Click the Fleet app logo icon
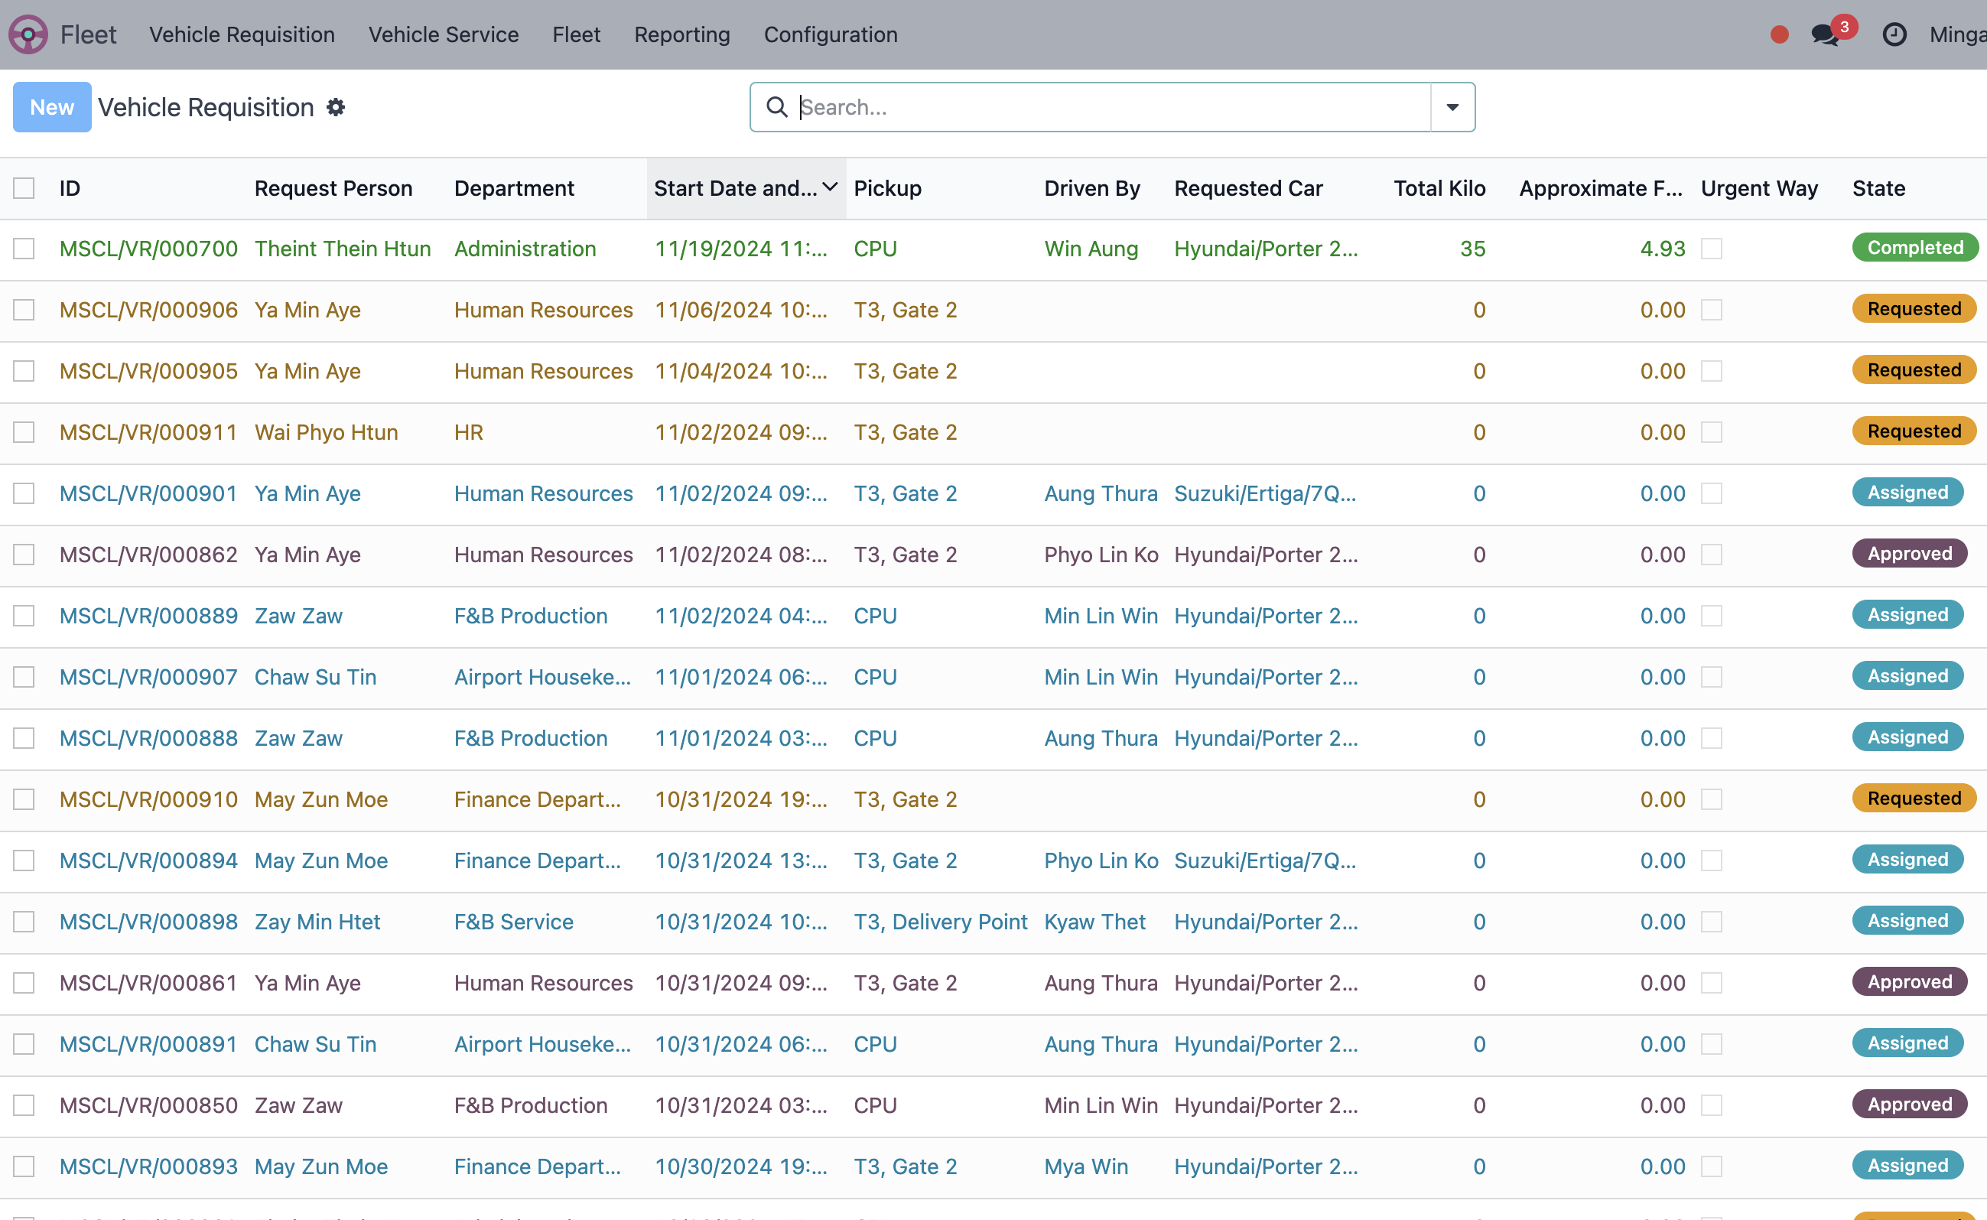Viewport: 1987px width, 1220px height. pyautogui.click(x=28, y=34)
